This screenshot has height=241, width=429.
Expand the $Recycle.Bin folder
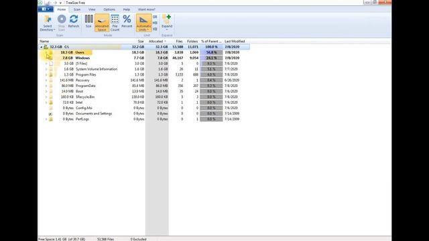[46, 97]
